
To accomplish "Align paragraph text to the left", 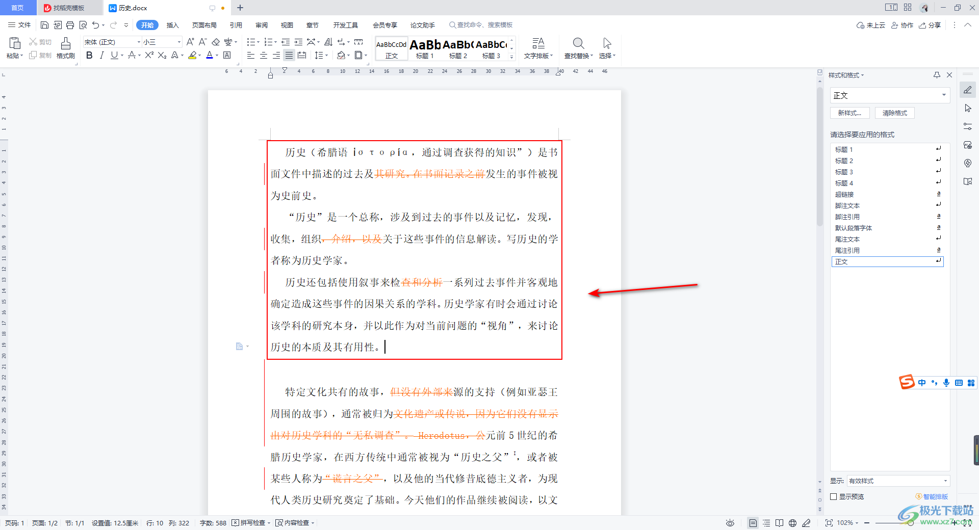I will click(x=251, y=55).
